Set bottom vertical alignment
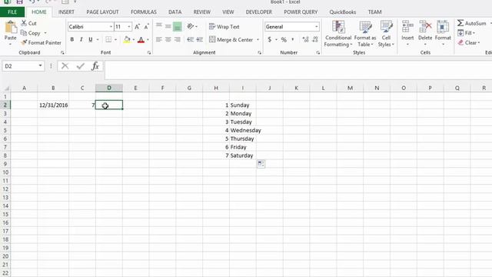 [x=178, y=26]
